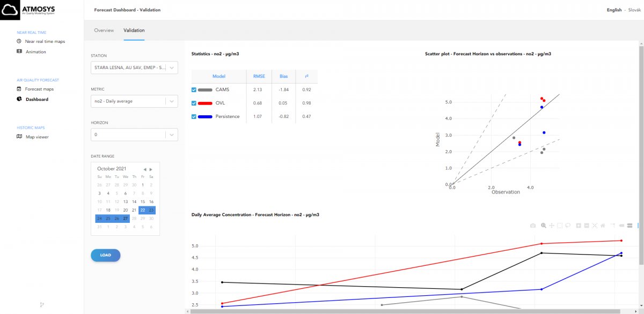Zoom in using the plus chart icon
Viewport: 644px width, 314px height.
(579, 226)
